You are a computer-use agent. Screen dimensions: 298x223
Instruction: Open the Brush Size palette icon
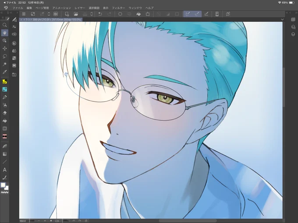[x=14, y=34]
